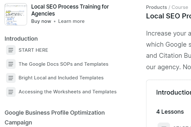Click the 4 Lessons label
The height and width of the screenshot is (127, 191).
pos(170,112)
